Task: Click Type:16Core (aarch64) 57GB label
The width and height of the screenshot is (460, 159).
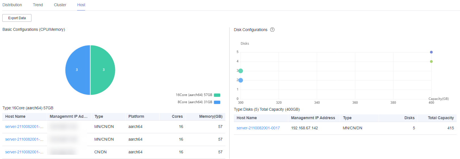Action: [x=28, y=108]
